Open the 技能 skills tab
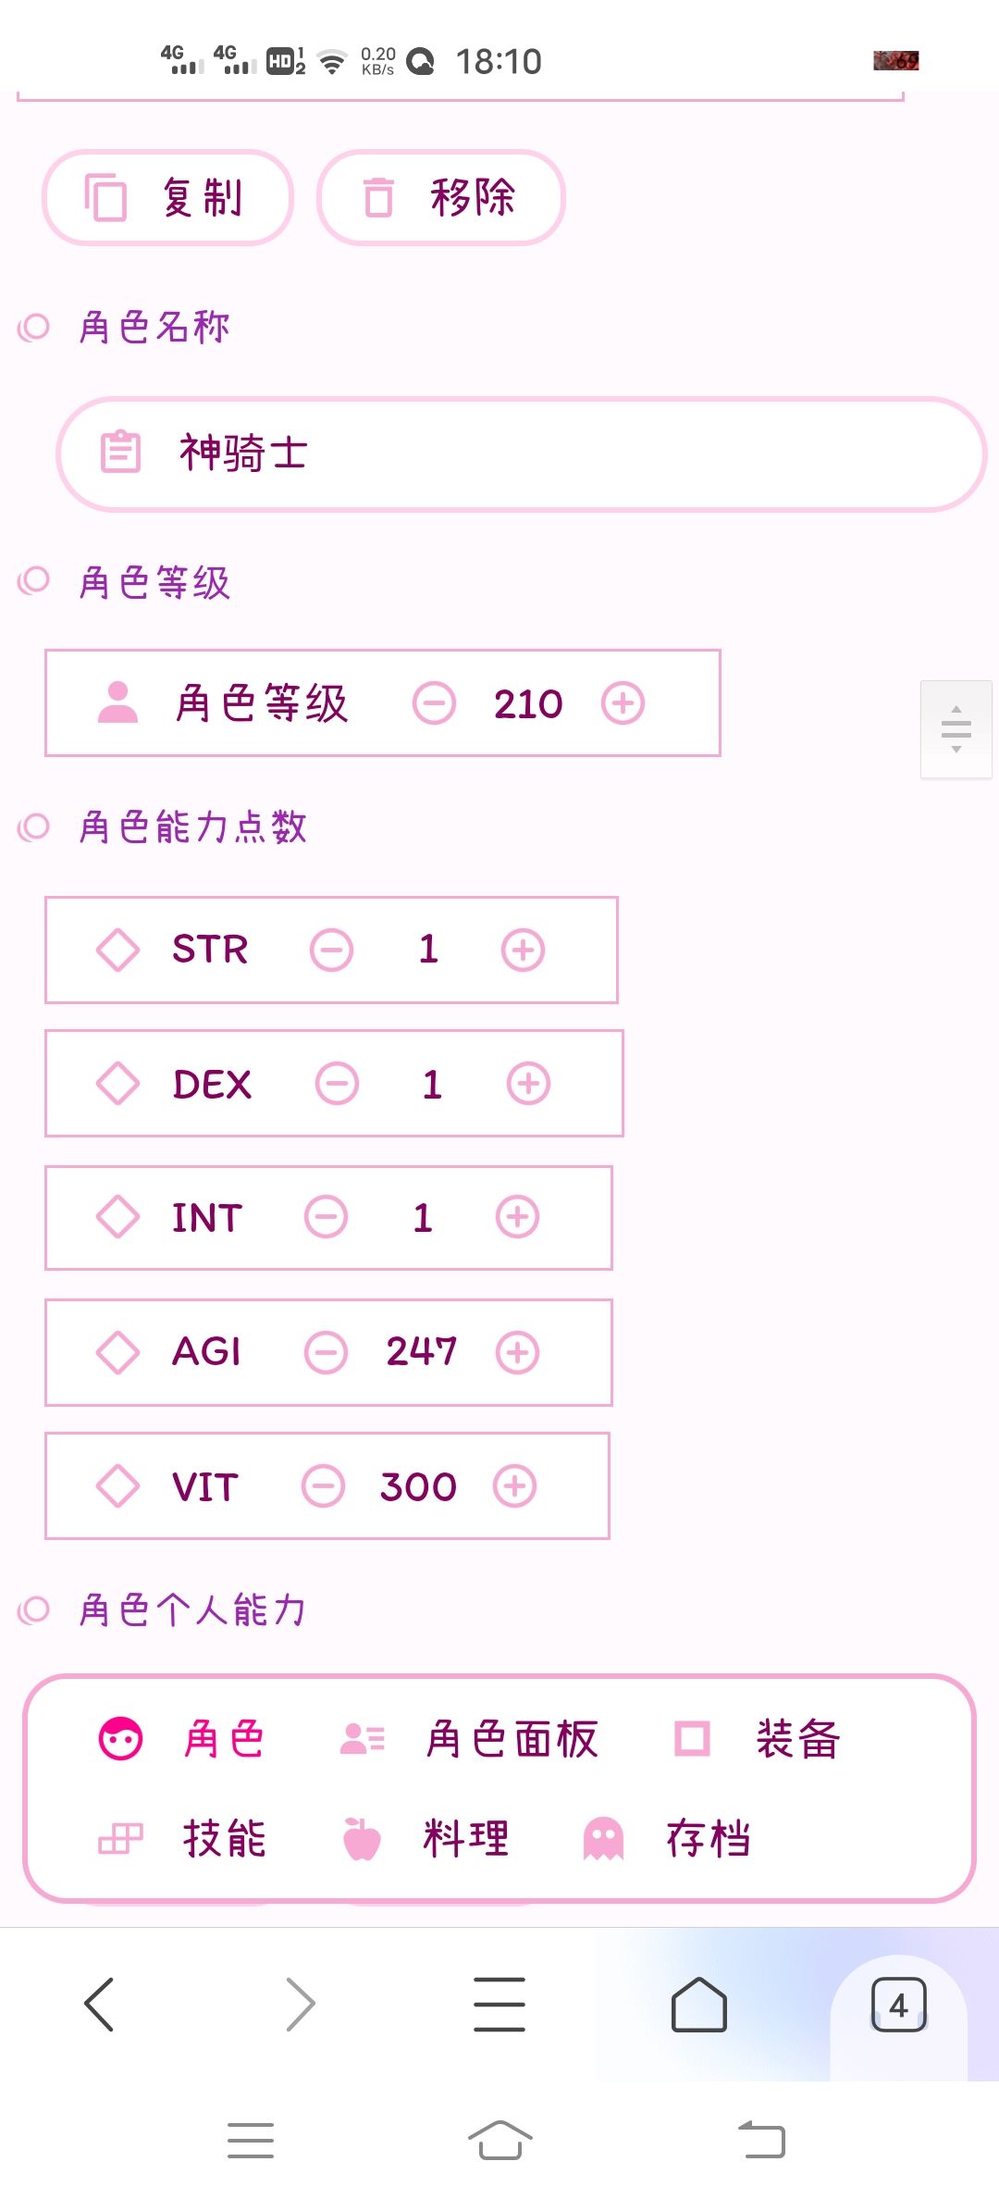Viewport: 999px width, 2199px height. coord(182,1838)
